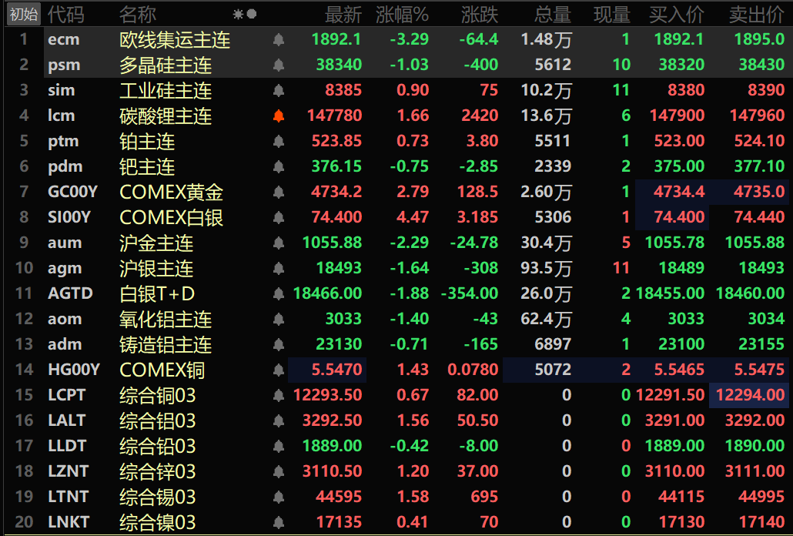Set an alert bell on 多晶硅主连

point(278,65)
